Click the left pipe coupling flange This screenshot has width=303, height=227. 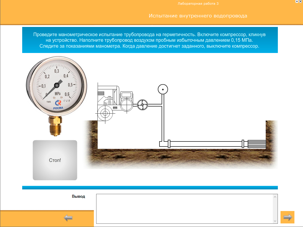tap(169, 144)
